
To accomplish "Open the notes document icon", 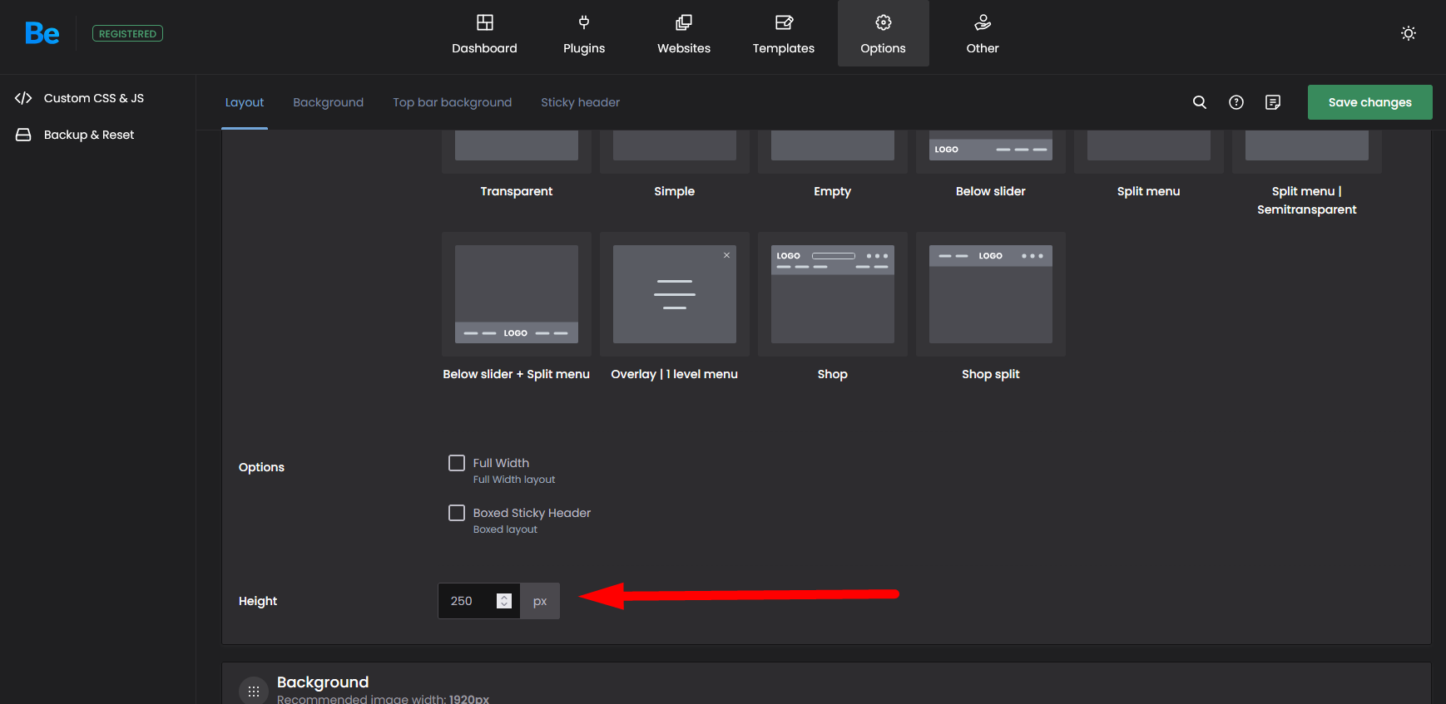I will (x=1272, y=102).
